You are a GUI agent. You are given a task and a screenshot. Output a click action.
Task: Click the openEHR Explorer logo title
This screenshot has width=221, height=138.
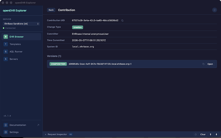click(x=15, y=11)
